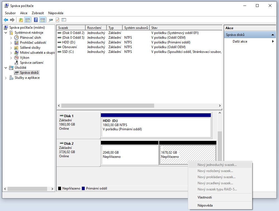Expand Další akce submenu arrow
The image size is (279, 211).
[273, 41]
